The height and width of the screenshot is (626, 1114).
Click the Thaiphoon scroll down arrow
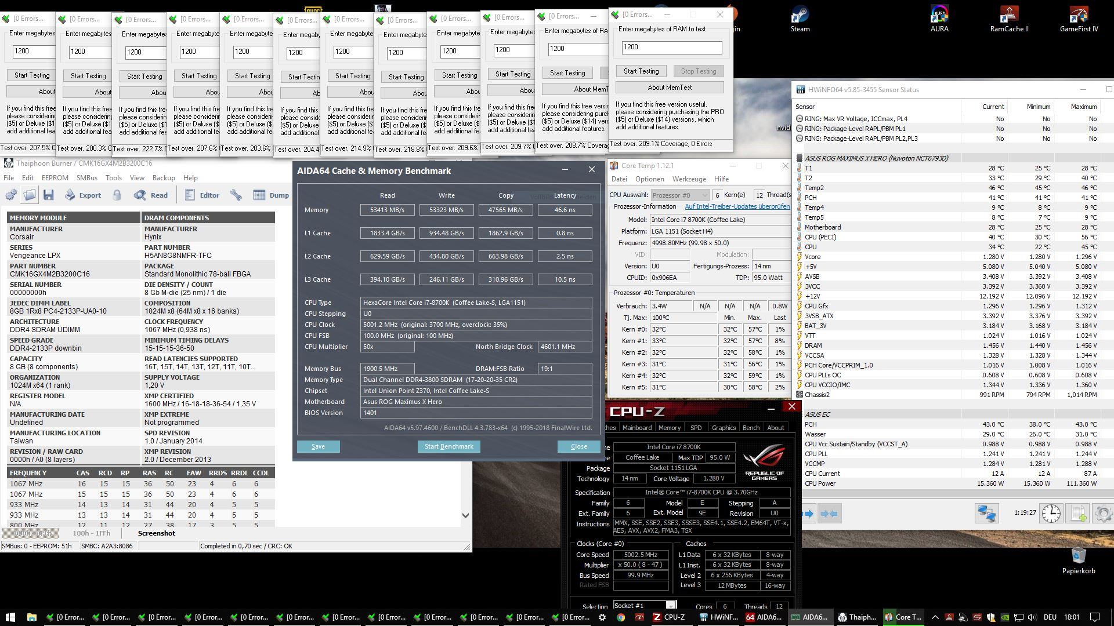[465, 515]
